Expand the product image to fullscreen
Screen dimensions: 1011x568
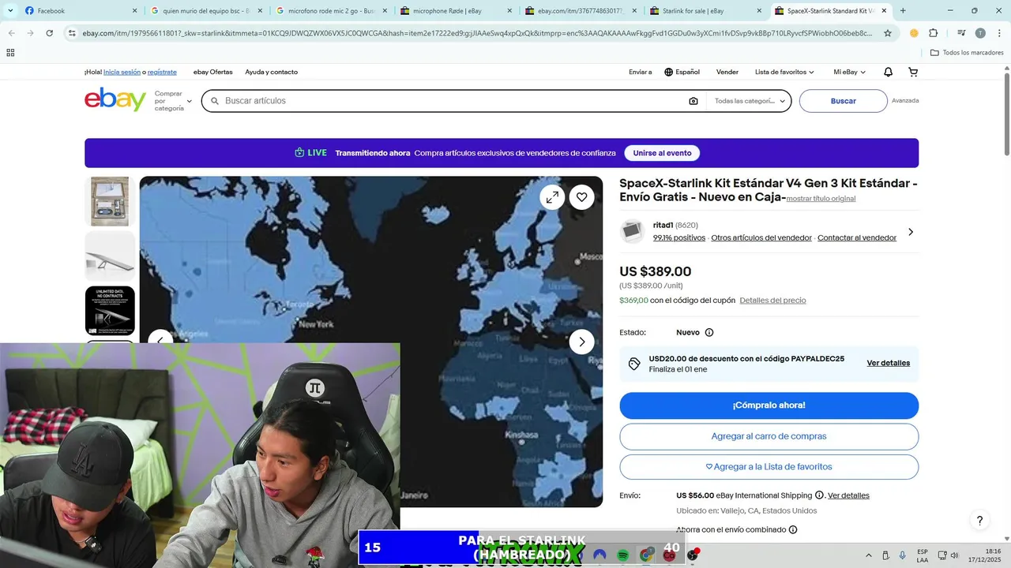point(552,197)
